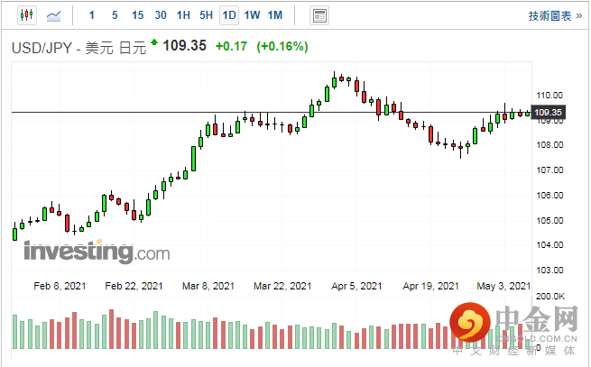
Task: Select the 1M monthly interval
Action: pyautogui.click(x=275, y=15)
